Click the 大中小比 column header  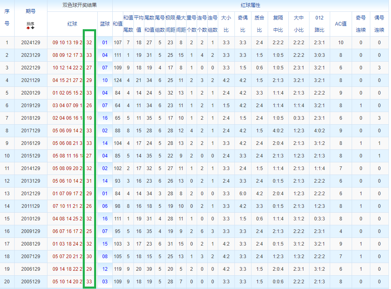coord(299,24)
